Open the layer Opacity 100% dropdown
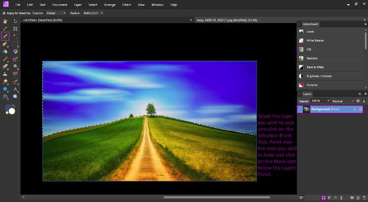The image size is (368, 202). tap(320, 101)
